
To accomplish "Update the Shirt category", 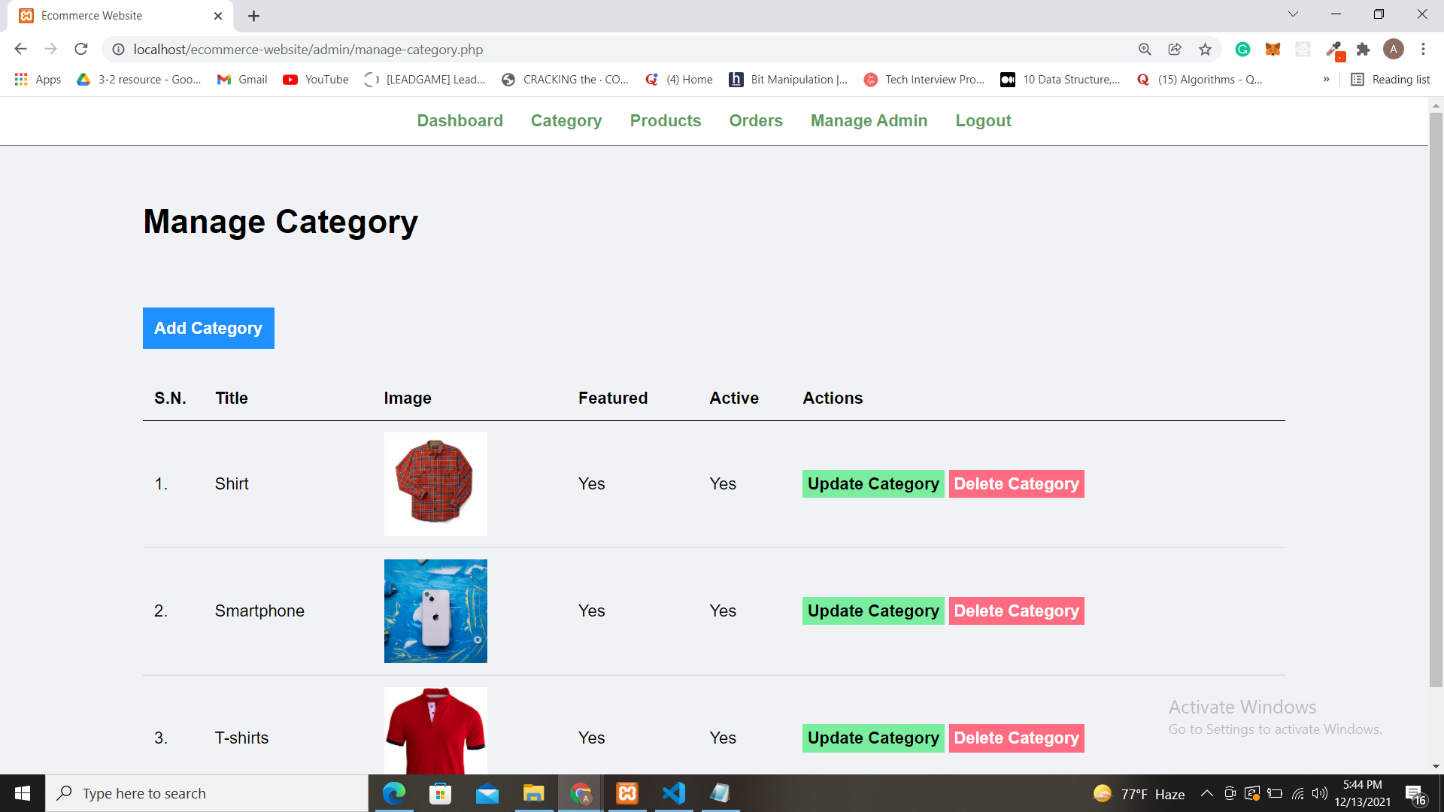I will tap(873, 483).
